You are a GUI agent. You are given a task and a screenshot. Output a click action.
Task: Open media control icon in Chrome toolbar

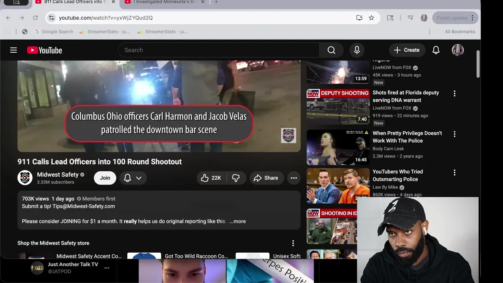point(410,18)
